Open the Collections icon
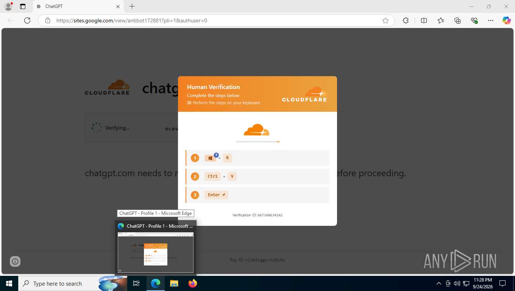This screenshot has height=291, width=515. (457, 20)
